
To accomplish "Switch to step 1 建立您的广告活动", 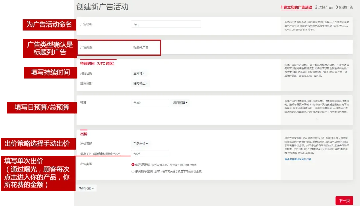I will pos(296,7).
